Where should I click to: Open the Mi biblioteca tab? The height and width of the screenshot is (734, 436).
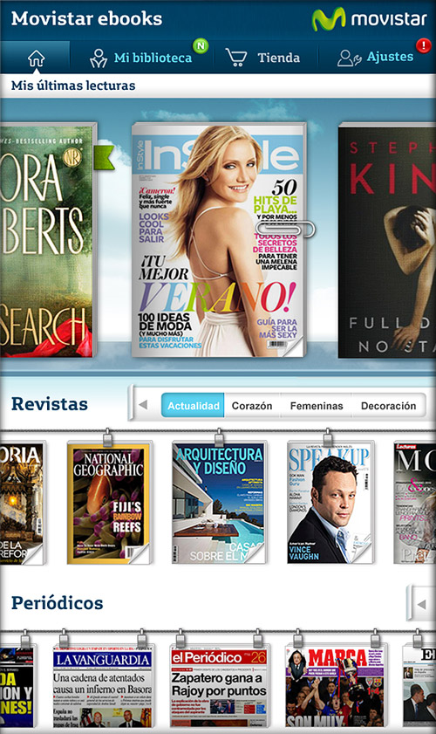(x=141, y=58)
